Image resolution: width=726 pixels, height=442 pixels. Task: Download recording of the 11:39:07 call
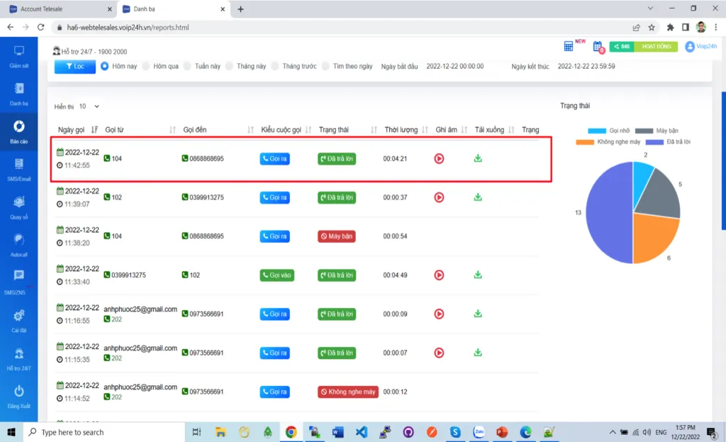click(478, 197)
